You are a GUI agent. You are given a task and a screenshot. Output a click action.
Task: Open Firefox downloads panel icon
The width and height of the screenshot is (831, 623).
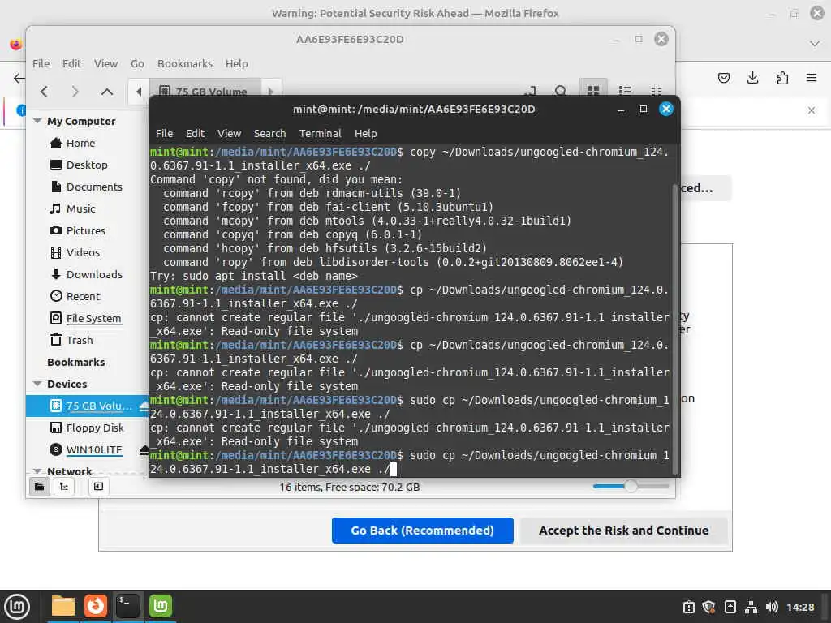[752, 78]
